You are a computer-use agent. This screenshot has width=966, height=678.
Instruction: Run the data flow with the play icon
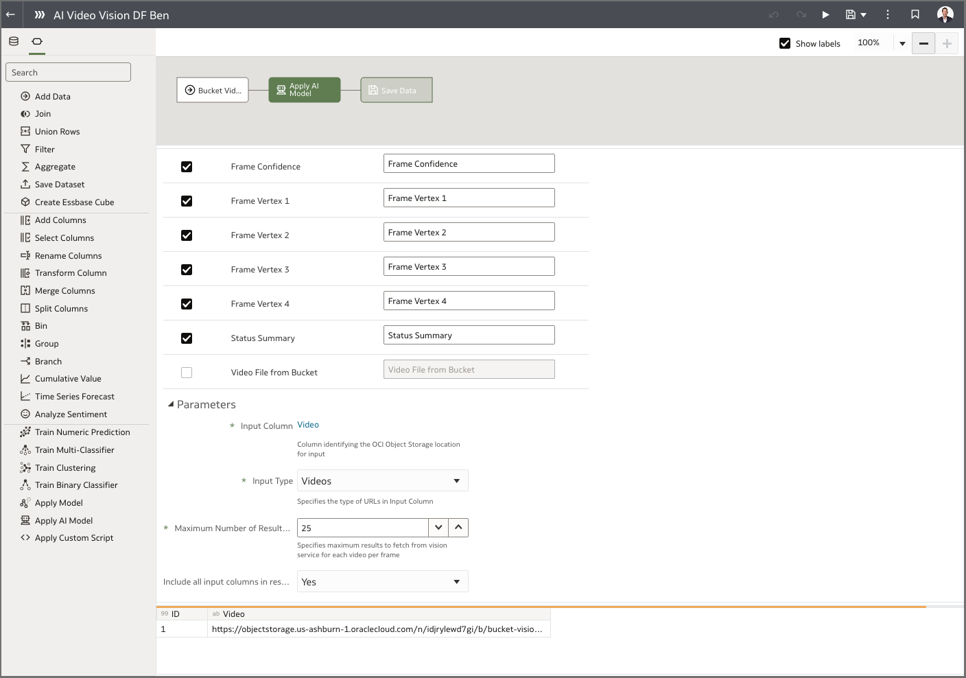[x=825, y=14]
